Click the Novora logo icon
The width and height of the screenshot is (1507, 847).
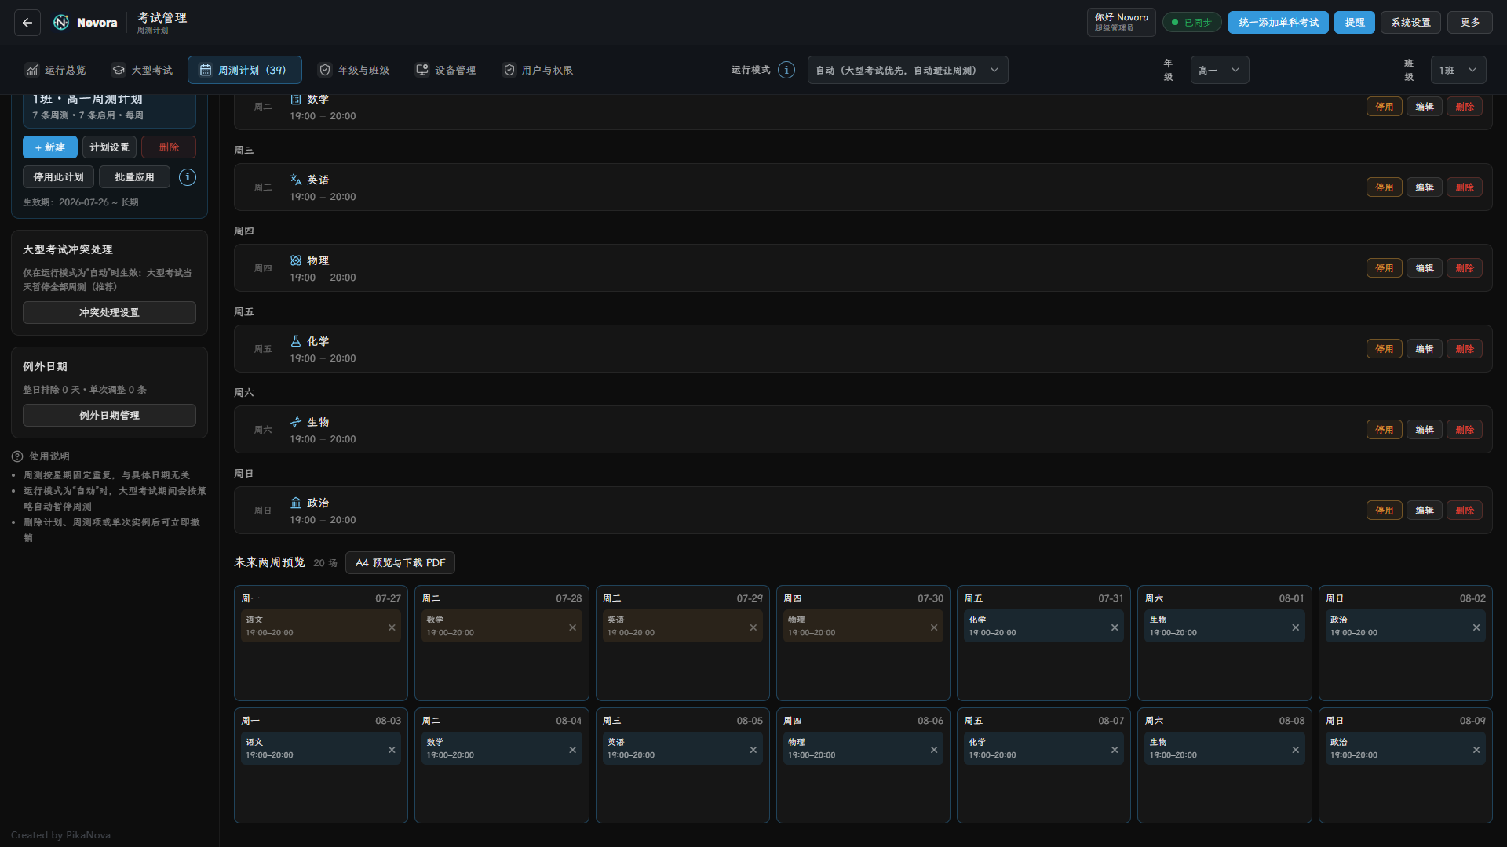pos(61,23)
